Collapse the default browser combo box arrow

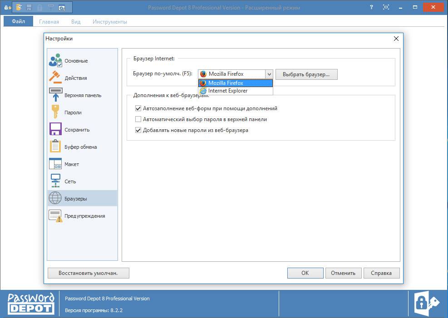point(269,74)
